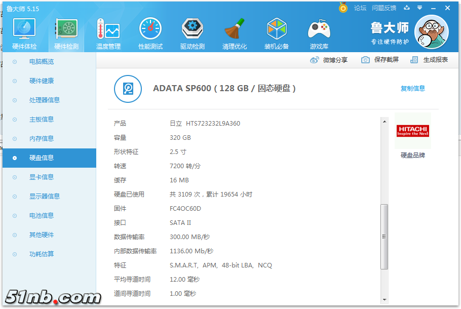Click the scrollbar down arrow in details list

(x=385, y=299)
